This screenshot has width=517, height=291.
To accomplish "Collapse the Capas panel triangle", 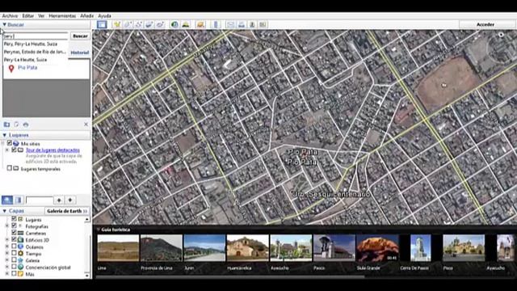I will pyautogui.click(x=4, y=211).
